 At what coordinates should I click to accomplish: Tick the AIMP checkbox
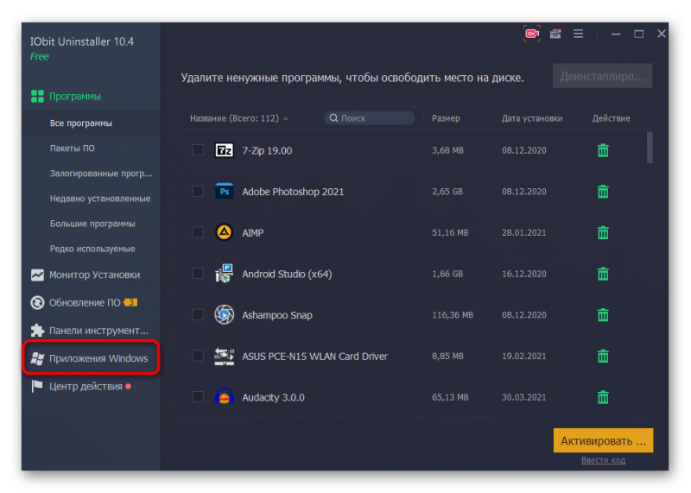click(x=198, y=232)
